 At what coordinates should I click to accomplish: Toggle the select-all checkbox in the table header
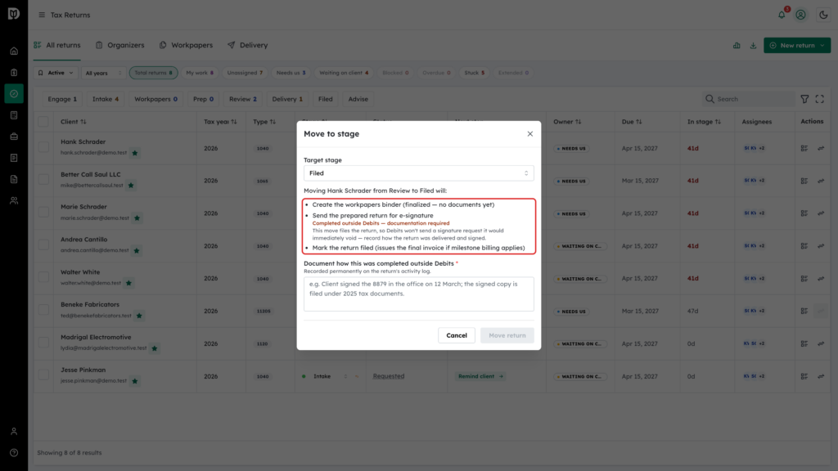point(43,122)
